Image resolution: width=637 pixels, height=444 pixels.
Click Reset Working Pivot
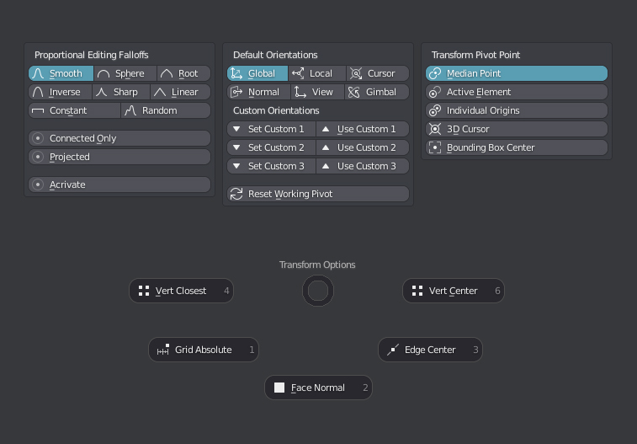pos(318,194)
